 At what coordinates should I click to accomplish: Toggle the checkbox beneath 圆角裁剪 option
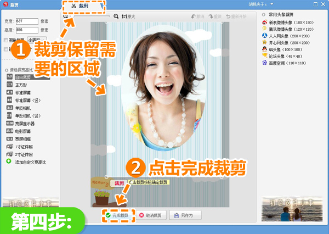(6, 49)
